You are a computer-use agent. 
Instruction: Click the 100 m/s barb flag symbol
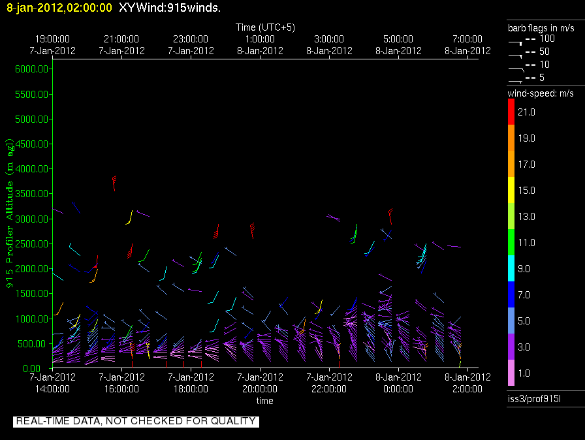(516, 43)
